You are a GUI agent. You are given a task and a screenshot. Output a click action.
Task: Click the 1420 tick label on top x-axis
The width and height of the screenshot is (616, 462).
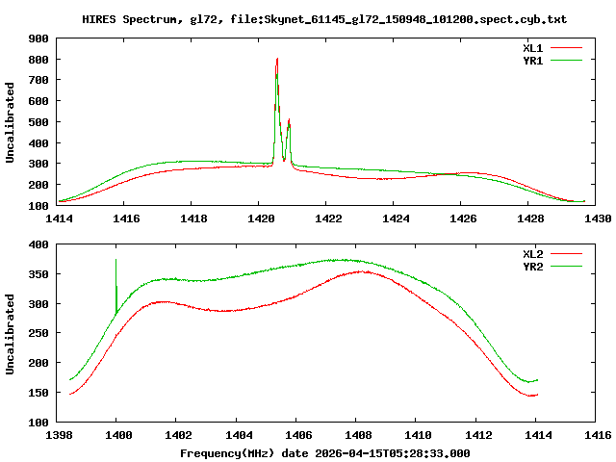tap(260, 218)
